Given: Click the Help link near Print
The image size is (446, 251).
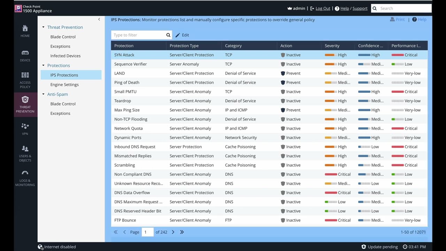Looking at the screenshot, I should click(x=422, y=20).
